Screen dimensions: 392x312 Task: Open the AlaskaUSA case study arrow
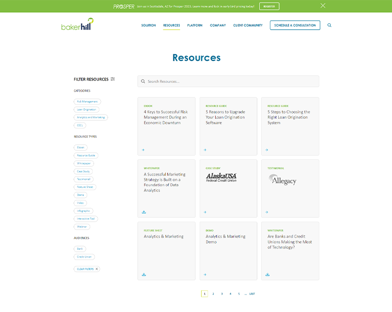205,212
